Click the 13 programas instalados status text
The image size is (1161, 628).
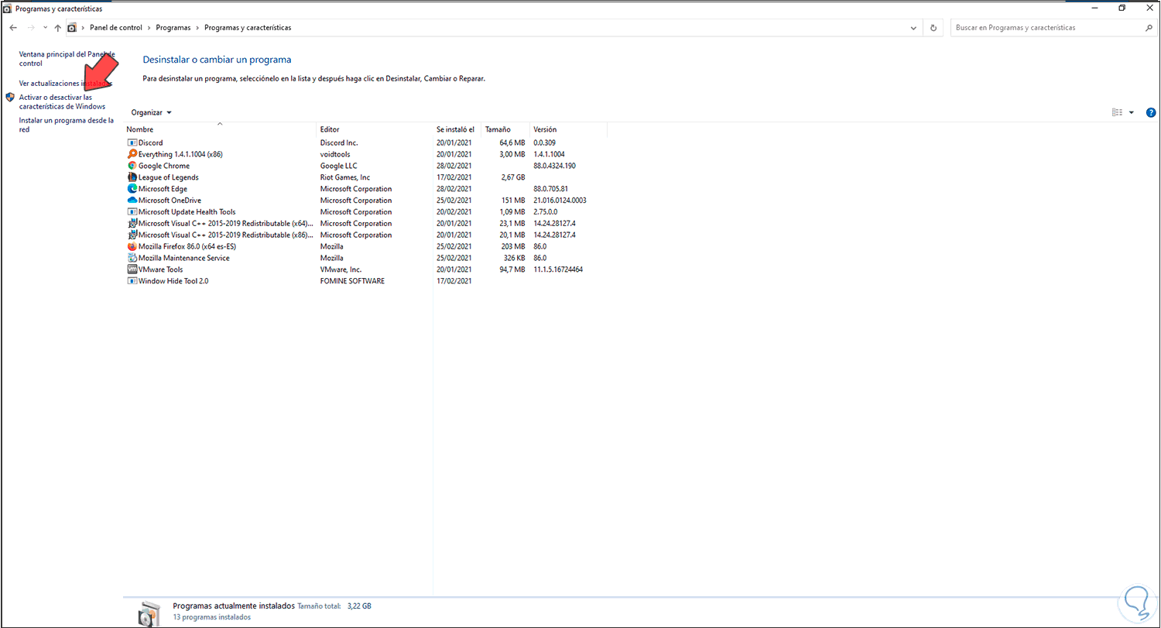point(212,618)
